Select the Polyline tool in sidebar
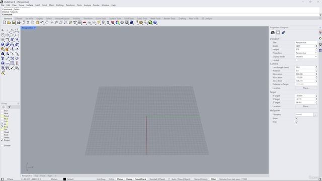The width and height of the screenshot is (322, 181). 12,30
